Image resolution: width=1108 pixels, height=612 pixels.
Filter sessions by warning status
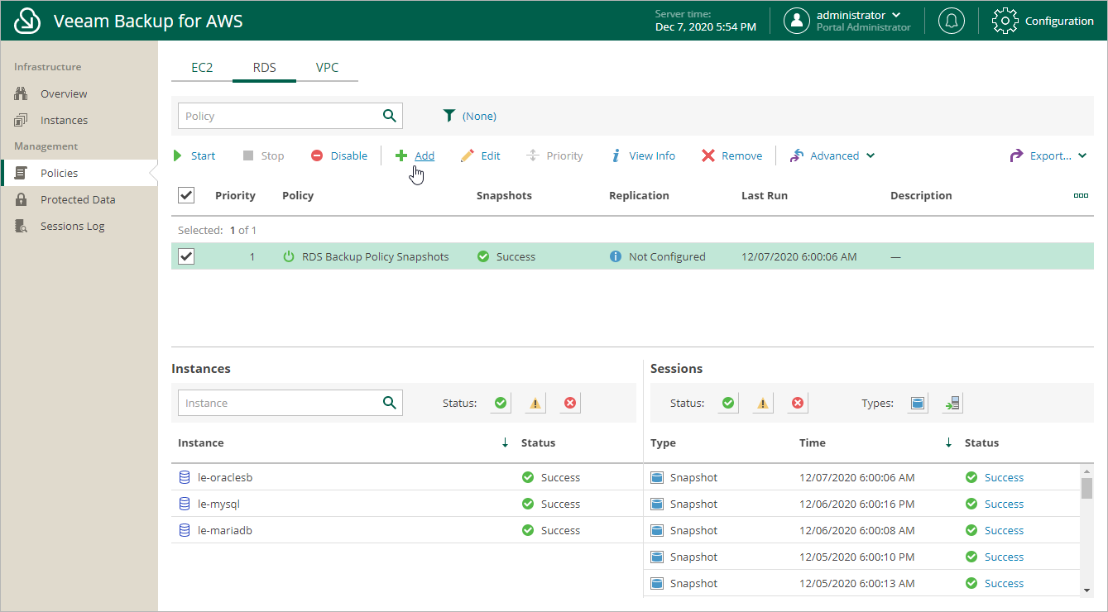pyautogui.click(x=763, y=403)
